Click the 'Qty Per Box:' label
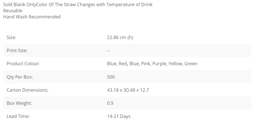 pos(19,77)
